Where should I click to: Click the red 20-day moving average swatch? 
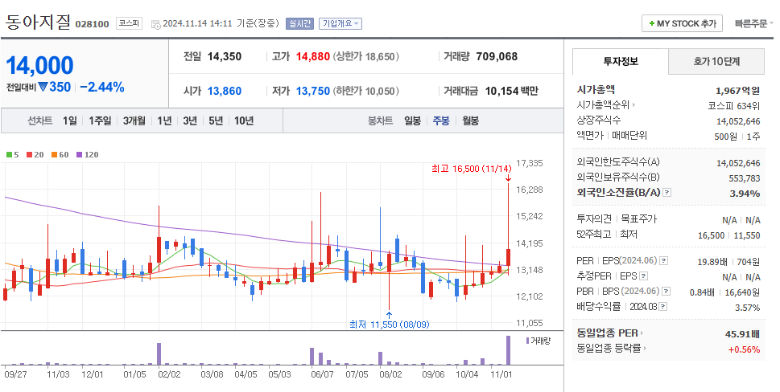click(x=29, y=155)
